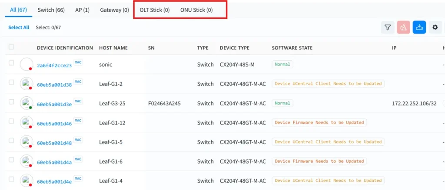Click the IP column header
445x190 pixels.
click(x=394, y=48)
